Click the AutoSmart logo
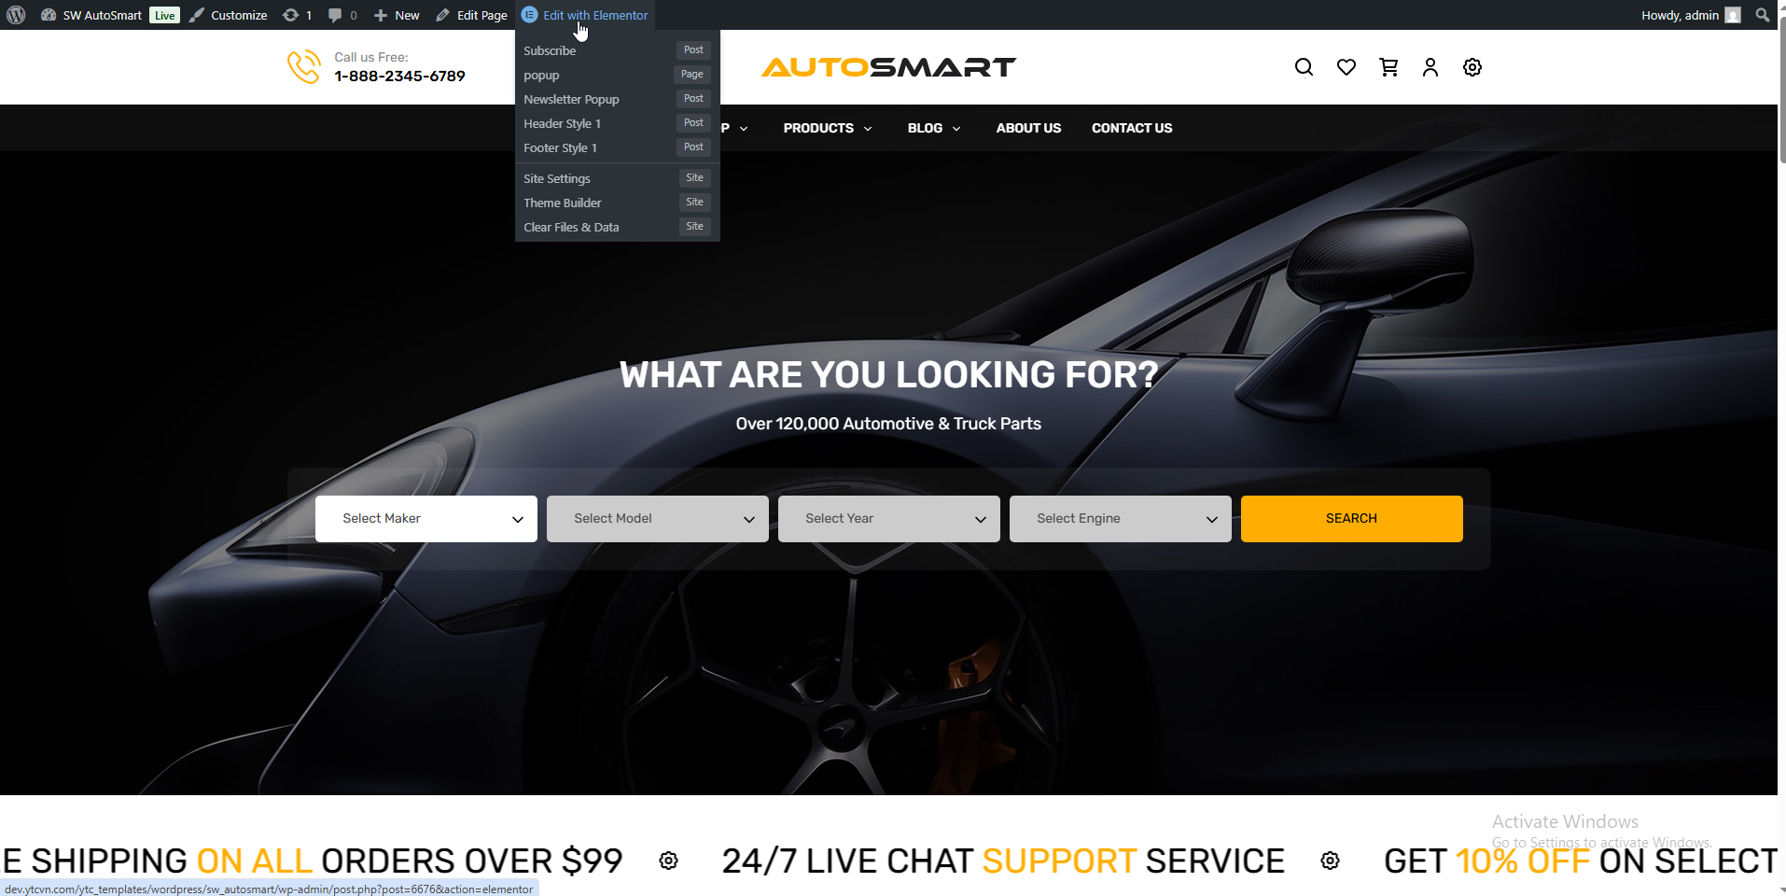 tap(888, 67)
